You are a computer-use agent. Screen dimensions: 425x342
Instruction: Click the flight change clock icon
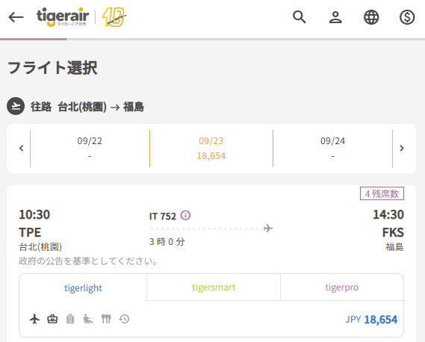tap(124, 319)
